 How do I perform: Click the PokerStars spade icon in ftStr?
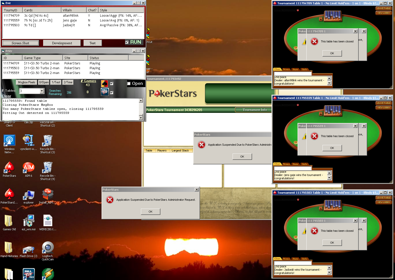pos(105,83)
